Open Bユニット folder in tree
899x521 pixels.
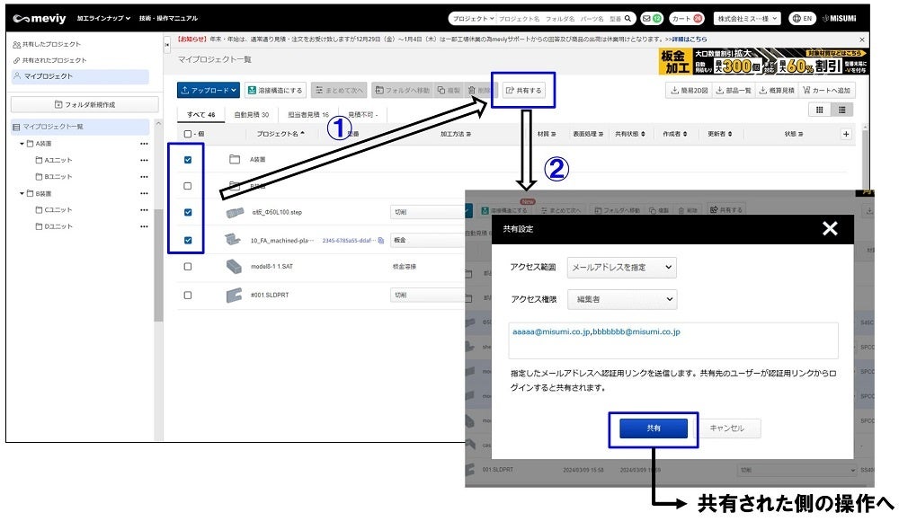point(54,177)
